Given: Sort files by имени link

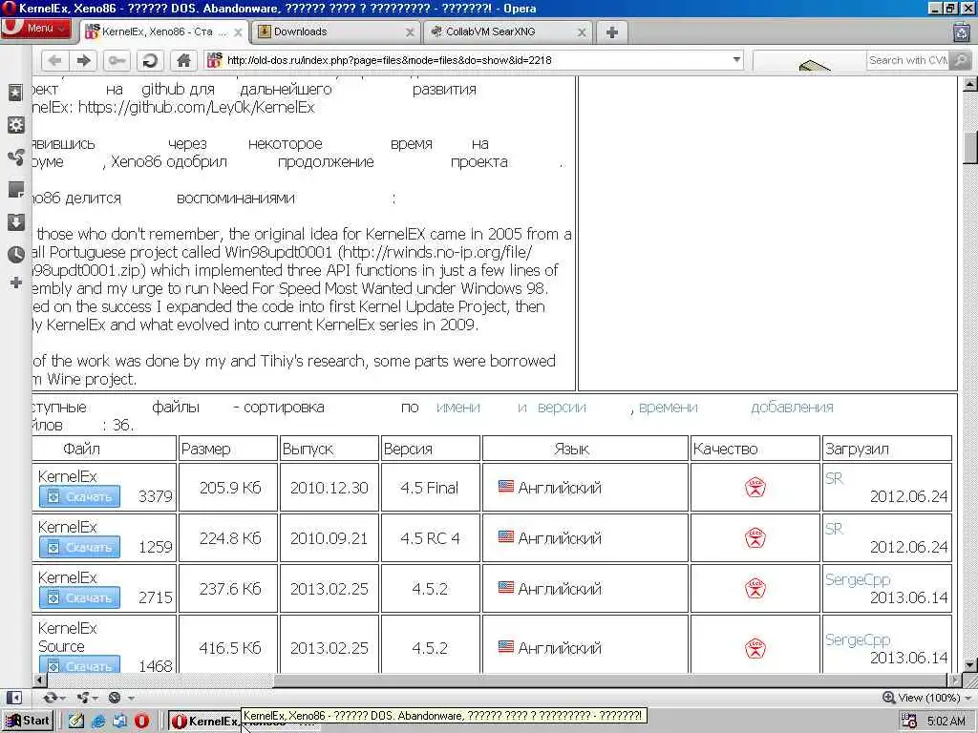Looking at the screenshot, I should pyautogui.click(x=457, y=408).
